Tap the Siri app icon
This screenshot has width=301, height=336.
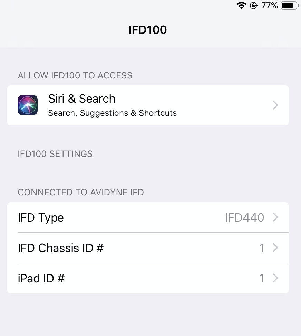point(28,105)
